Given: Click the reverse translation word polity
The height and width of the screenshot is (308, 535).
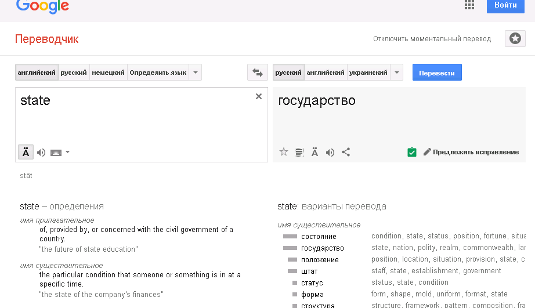Looking at the screenshot, I should [426, 248].
